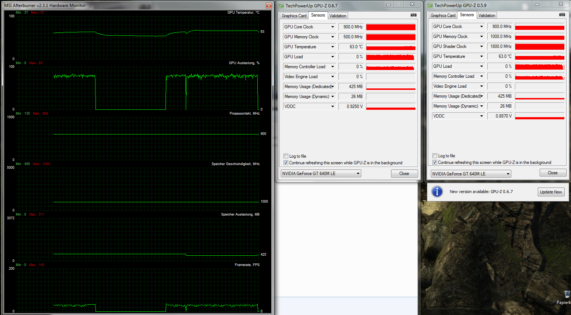
Task: Click Close button in GPU-Z 0.6.7
Action: coord(404,174)
